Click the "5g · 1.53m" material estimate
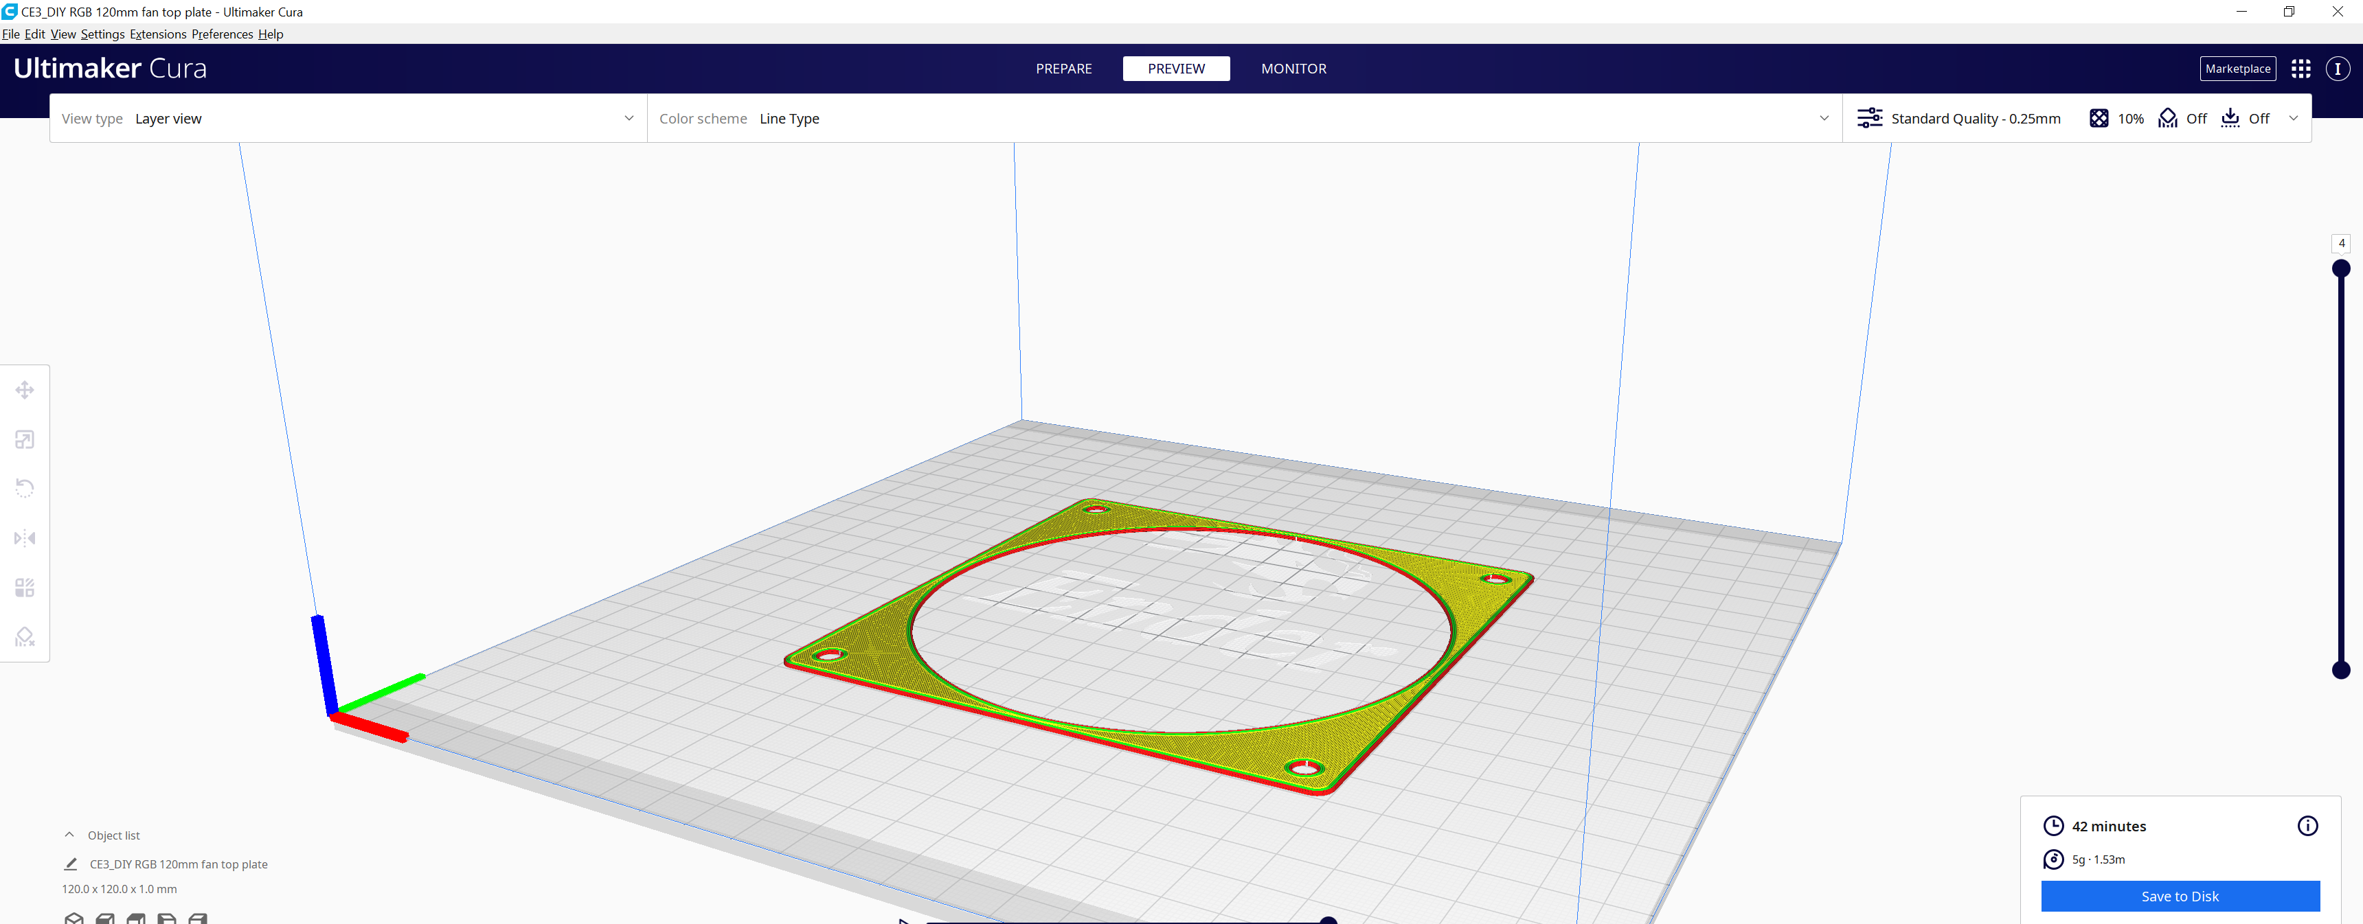The height and width of the screenshot is (924, 2363). [2098, 859]
